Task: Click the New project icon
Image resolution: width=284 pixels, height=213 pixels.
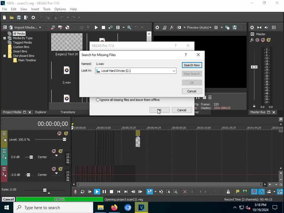Action: tap(4, 17)
